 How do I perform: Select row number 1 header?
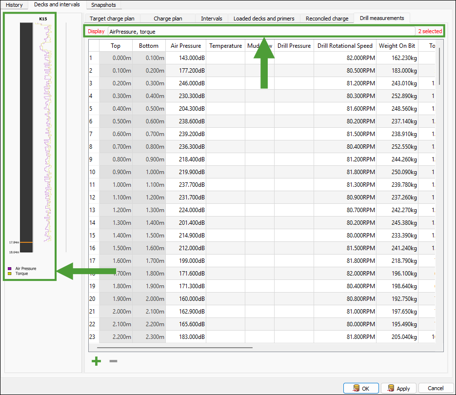click(94, 58)
